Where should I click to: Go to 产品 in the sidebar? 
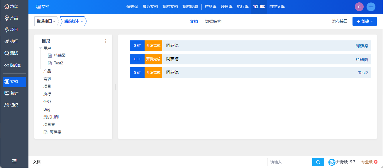coord(11,18)
